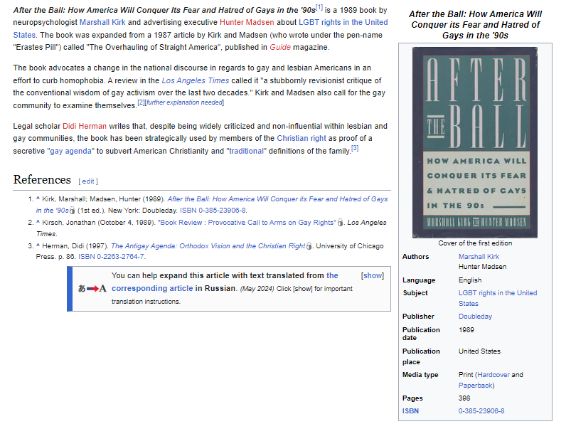The image size is (571, 424).
Task: Edit the References section
Action: pyautogui.click(x=88, y=181)
